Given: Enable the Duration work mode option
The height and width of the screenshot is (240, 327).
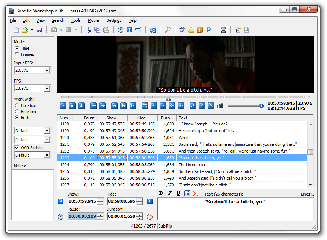Looking at the screenshot, I should 17,105.
